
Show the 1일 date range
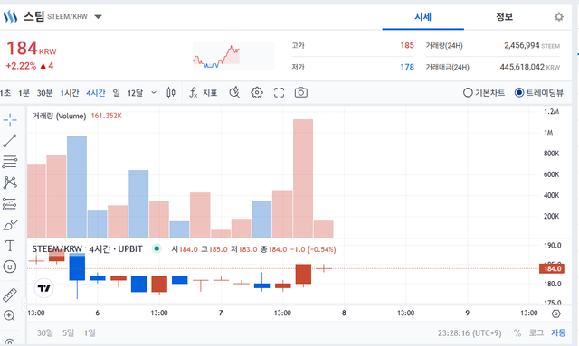click(90, 333)
